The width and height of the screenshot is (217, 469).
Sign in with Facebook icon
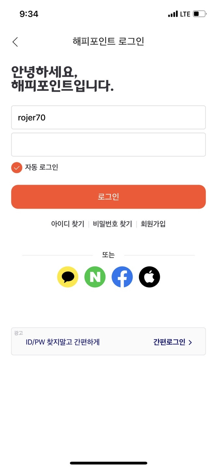(122, 277)
